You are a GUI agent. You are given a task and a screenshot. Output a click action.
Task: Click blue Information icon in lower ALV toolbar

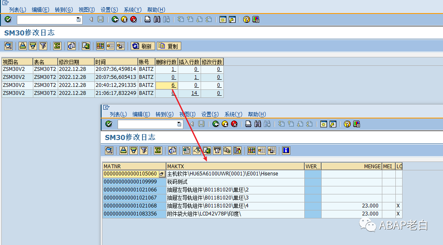pos(286,151)
